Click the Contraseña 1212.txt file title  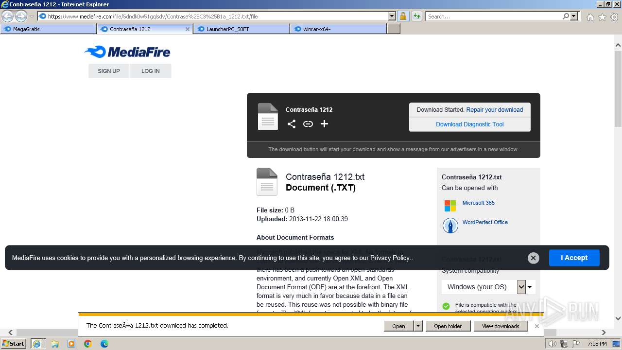pos(325,177)
